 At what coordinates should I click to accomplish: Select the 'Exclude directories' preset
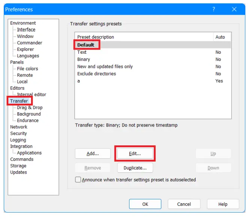point(153,74)
